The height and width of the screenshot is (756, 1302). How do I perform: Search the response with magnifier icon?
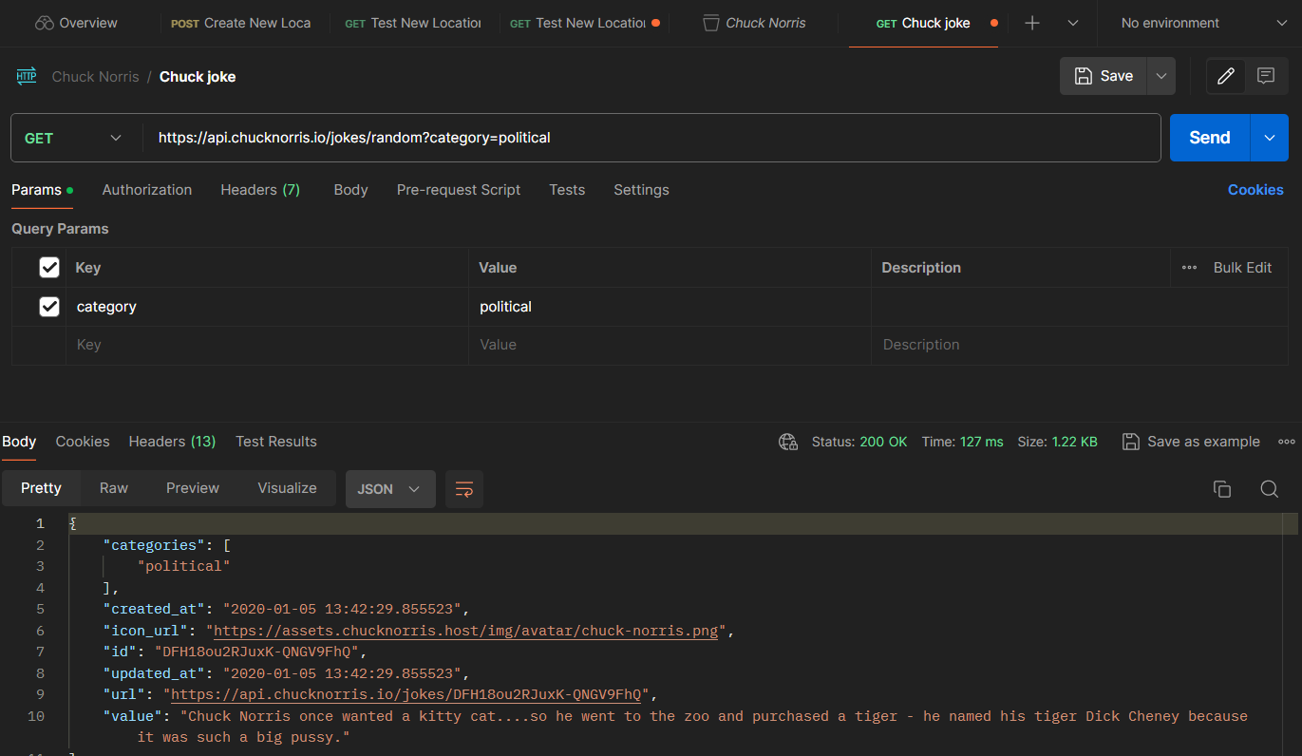pos(1269,489)
